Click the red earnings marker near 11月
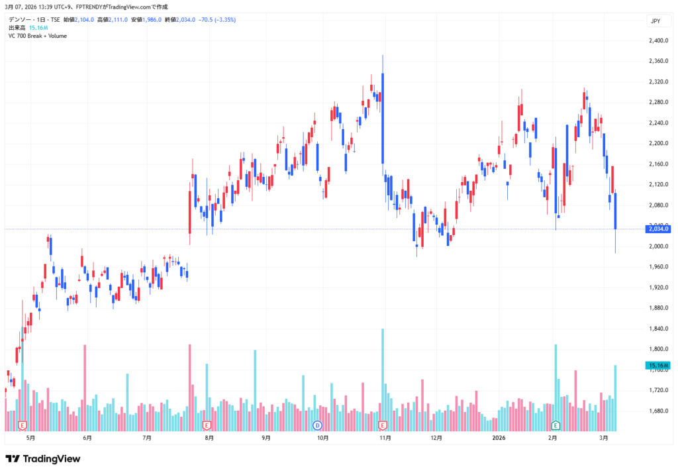 (382, 424)
